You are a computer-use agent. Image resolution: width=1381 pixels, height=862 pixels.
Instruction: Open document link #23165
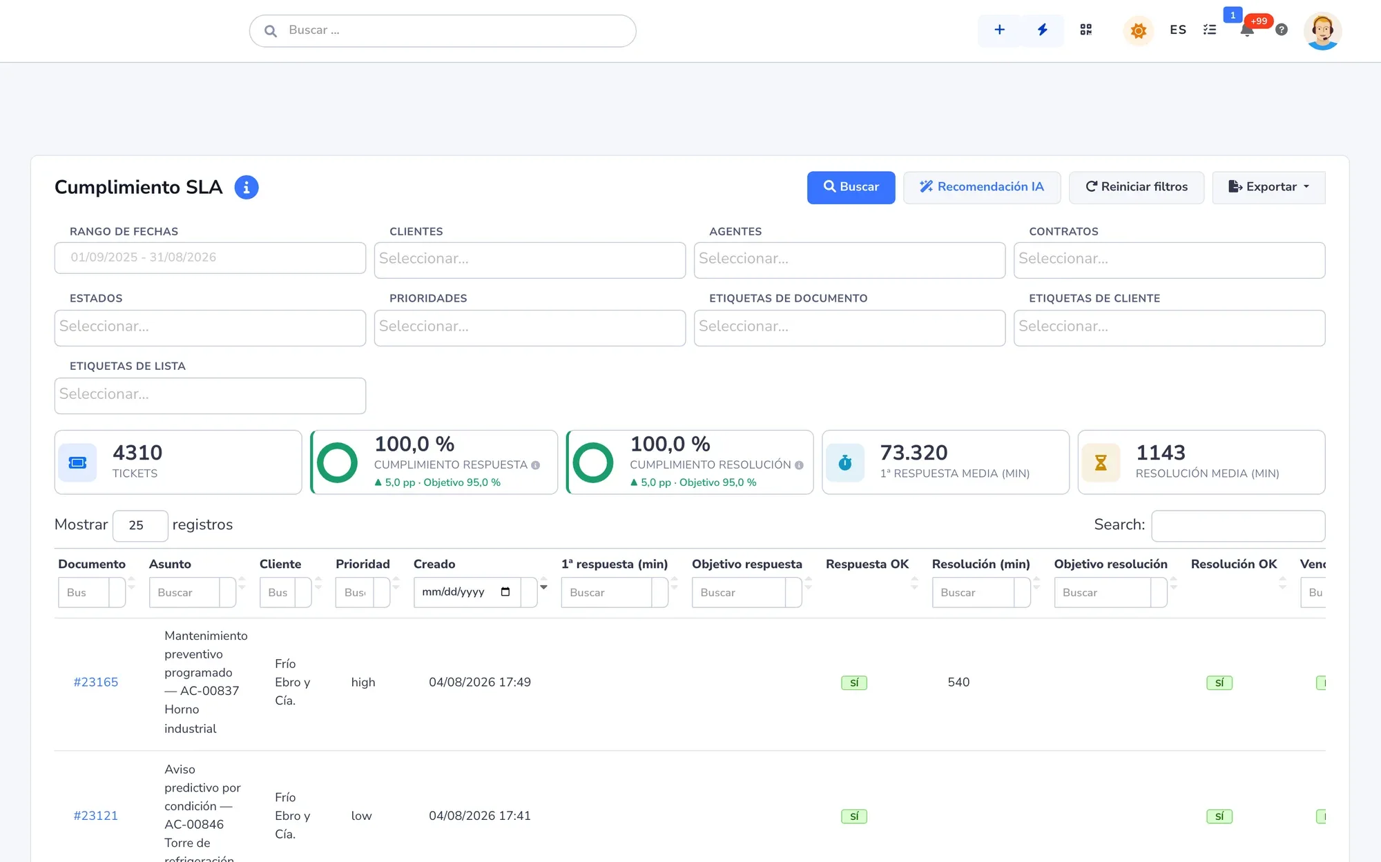pyautogui.click(x=96, y=682)
